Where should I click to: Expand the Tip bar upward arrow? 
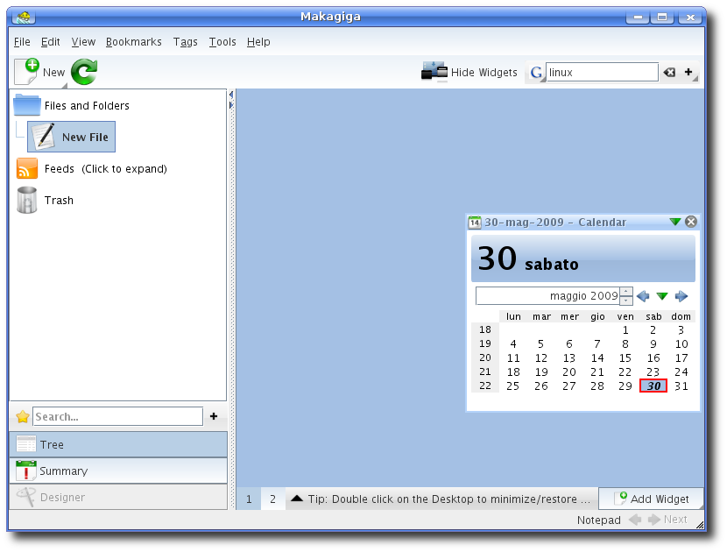point(297,499)
